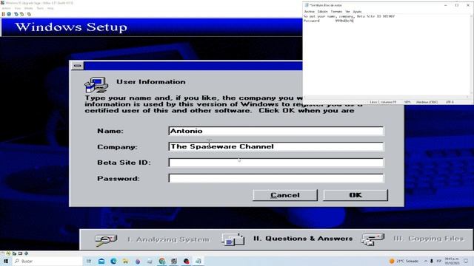474x266 pixels.
Task: Click the fourth emulator toolbar icon
Action: (x=21, y=14)
